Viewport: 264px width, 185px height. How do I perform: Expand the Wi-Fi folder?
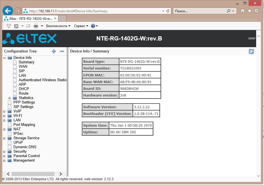(x=4, y=116)
